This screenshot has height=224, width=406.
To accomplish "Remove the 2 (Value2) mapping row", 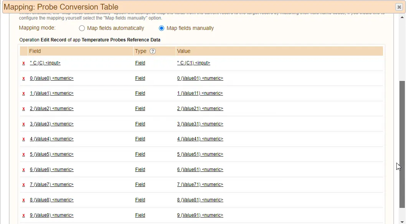I will tap(24, 109).
